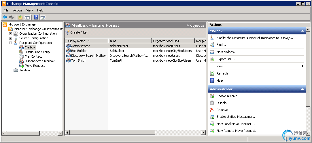Click the Disable action icon
The height and width of the screenshot is (143, 312).
coord(212,103)
